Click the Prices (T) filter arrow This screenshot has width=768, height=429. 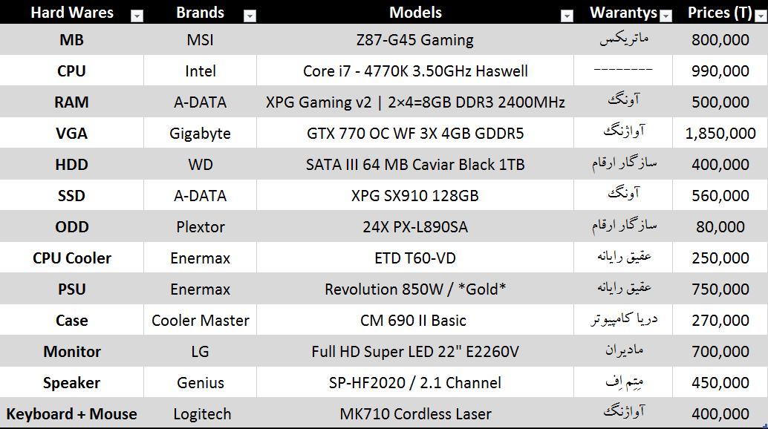coord(761,16)
